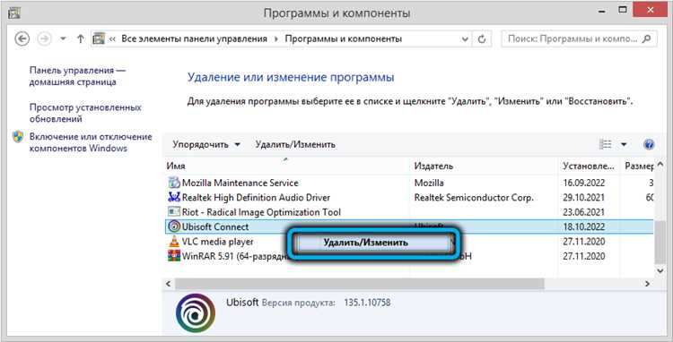The height and width of the screenshot is (342, 673).
Task: Click the Windows features shield icon
Action: (18, 137)
